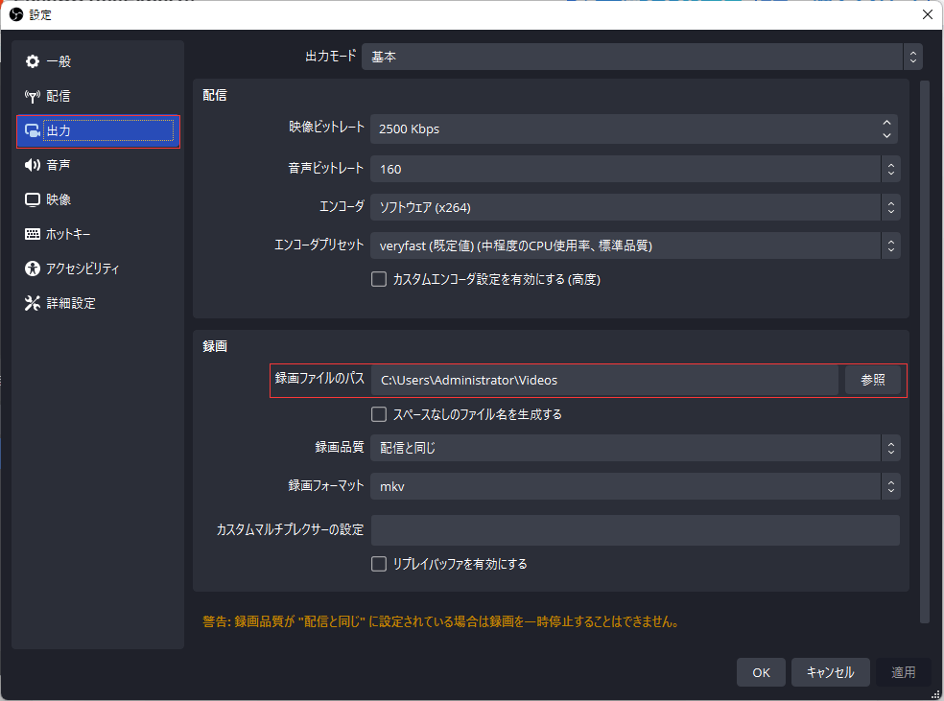Click the Output (出力) monitor icon
The width and height of the screenshot is (944, 701).
tap(33, 130)
